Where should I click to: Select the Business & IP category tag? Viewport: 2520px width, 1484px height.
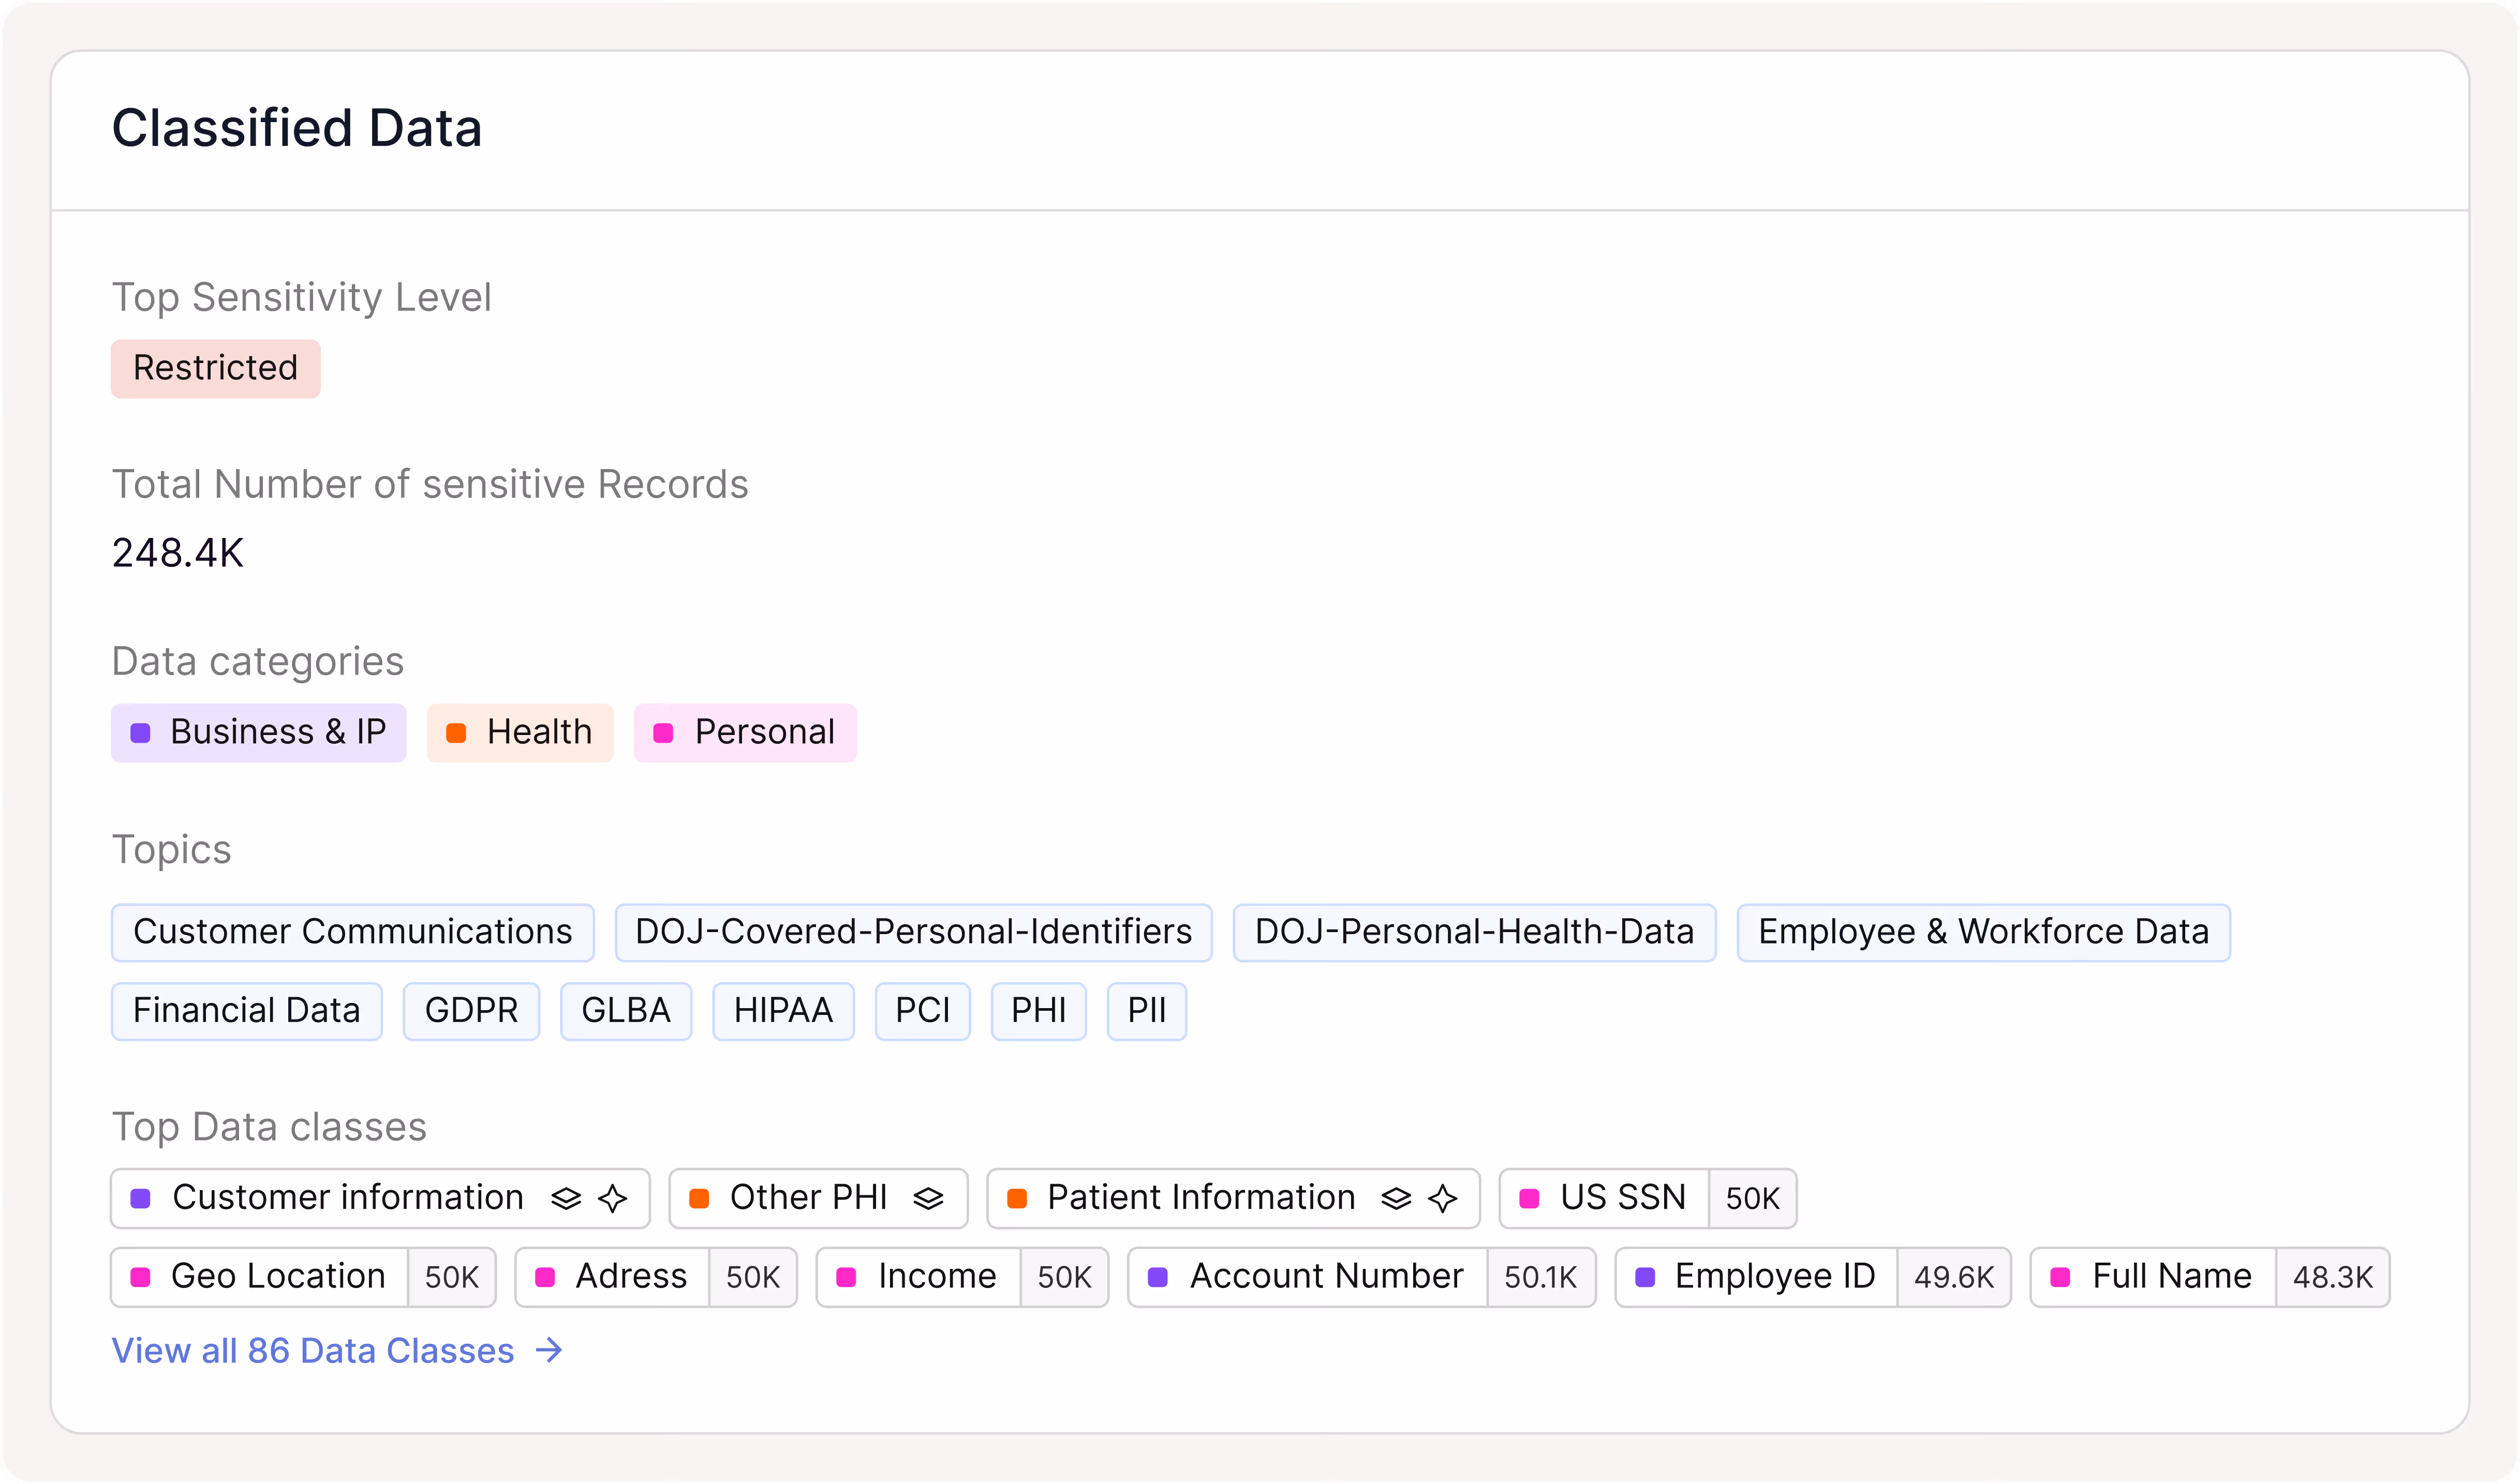coord(258,732)
